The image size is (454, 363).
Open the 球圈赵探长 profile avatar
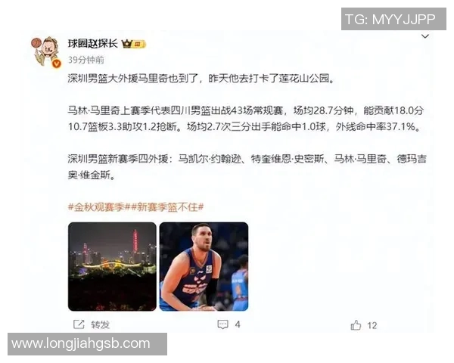point(46,51)
